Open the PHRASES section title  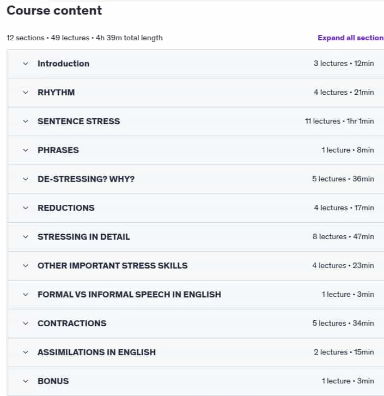click(x=58, y=150)
